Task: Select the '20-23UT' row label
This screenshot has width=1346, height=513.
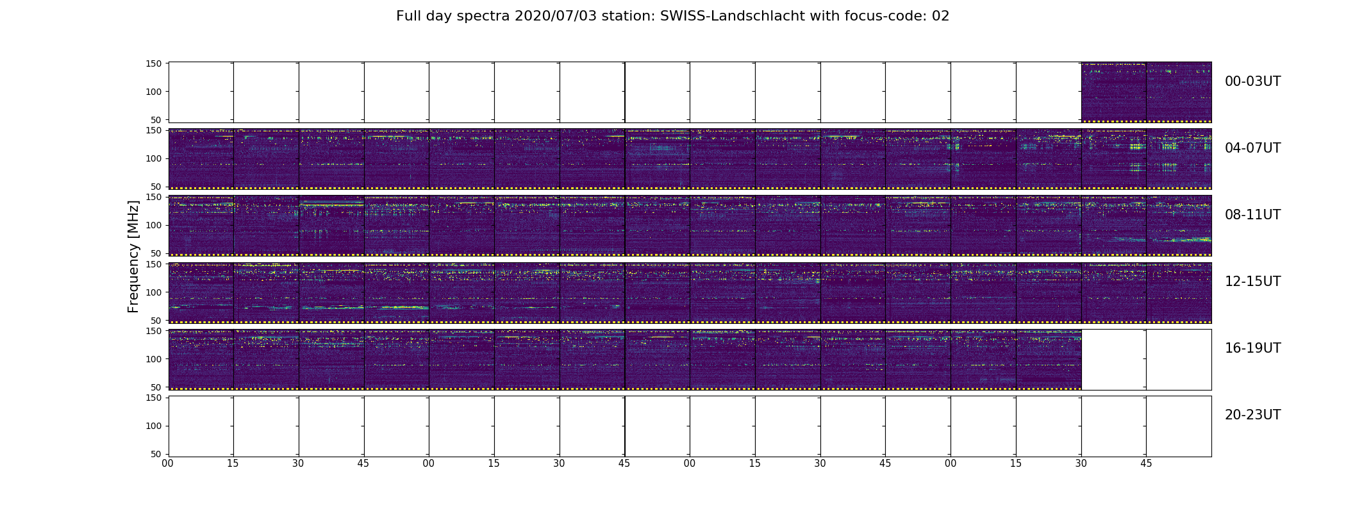Action: (x=1252, y=415)
